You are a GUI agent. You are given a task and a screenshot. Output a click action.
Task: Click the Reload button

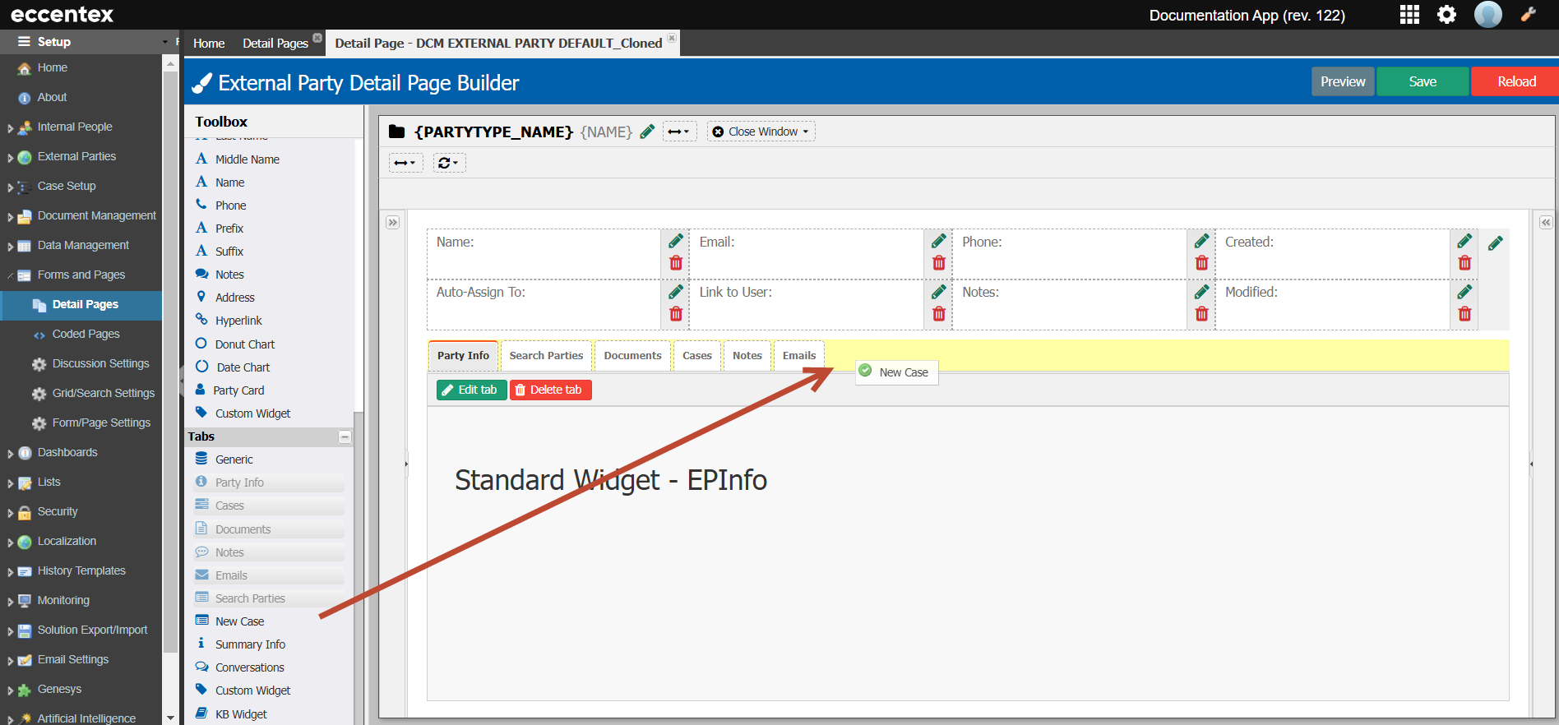click(1516, 81)
